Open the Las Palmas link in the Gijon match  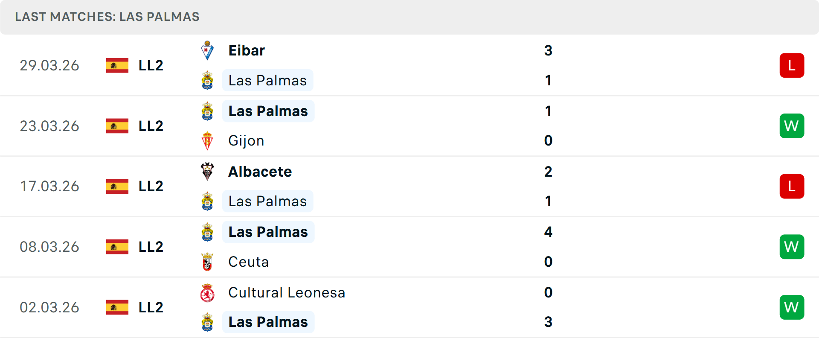coord(268,111)
